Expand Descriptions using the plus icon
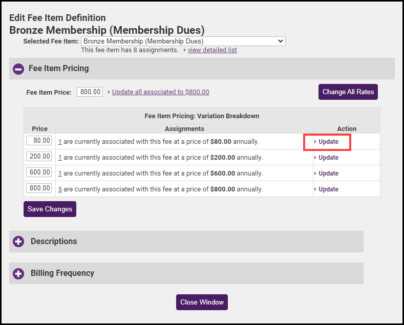 click(18, 242)
